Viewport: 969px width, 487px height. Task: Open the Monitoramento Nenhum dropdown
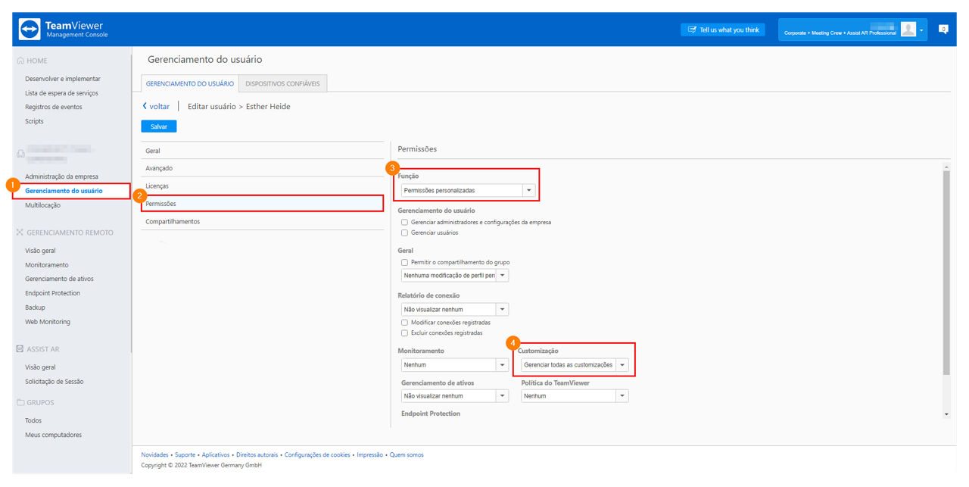point(455,364)
